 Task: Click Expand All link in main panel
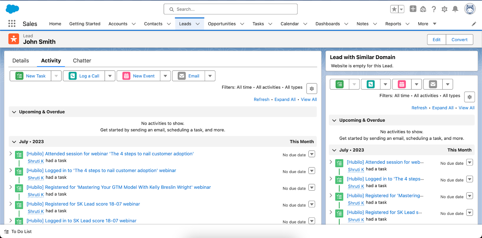(x=285, y=99)
